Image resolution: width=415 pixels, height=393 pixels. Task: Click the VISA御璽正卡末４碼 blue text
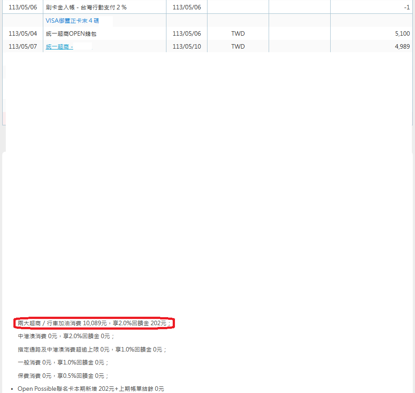coord(72,21)
